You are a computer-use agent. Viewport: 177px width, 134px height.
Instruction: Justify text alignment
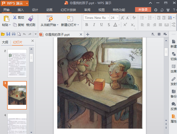click(x=160, y=25)
